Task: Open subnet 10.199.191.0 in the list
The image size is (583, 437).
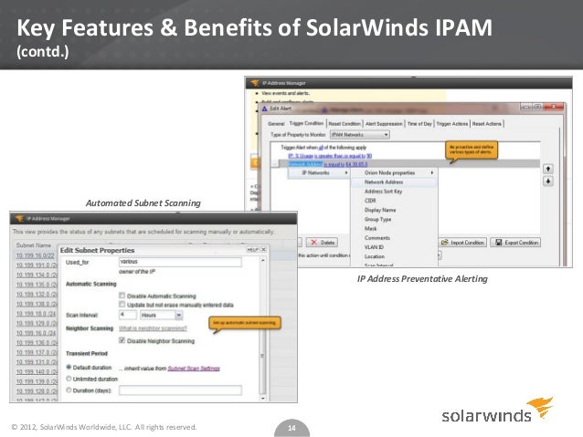Action: tap(37, 265)
